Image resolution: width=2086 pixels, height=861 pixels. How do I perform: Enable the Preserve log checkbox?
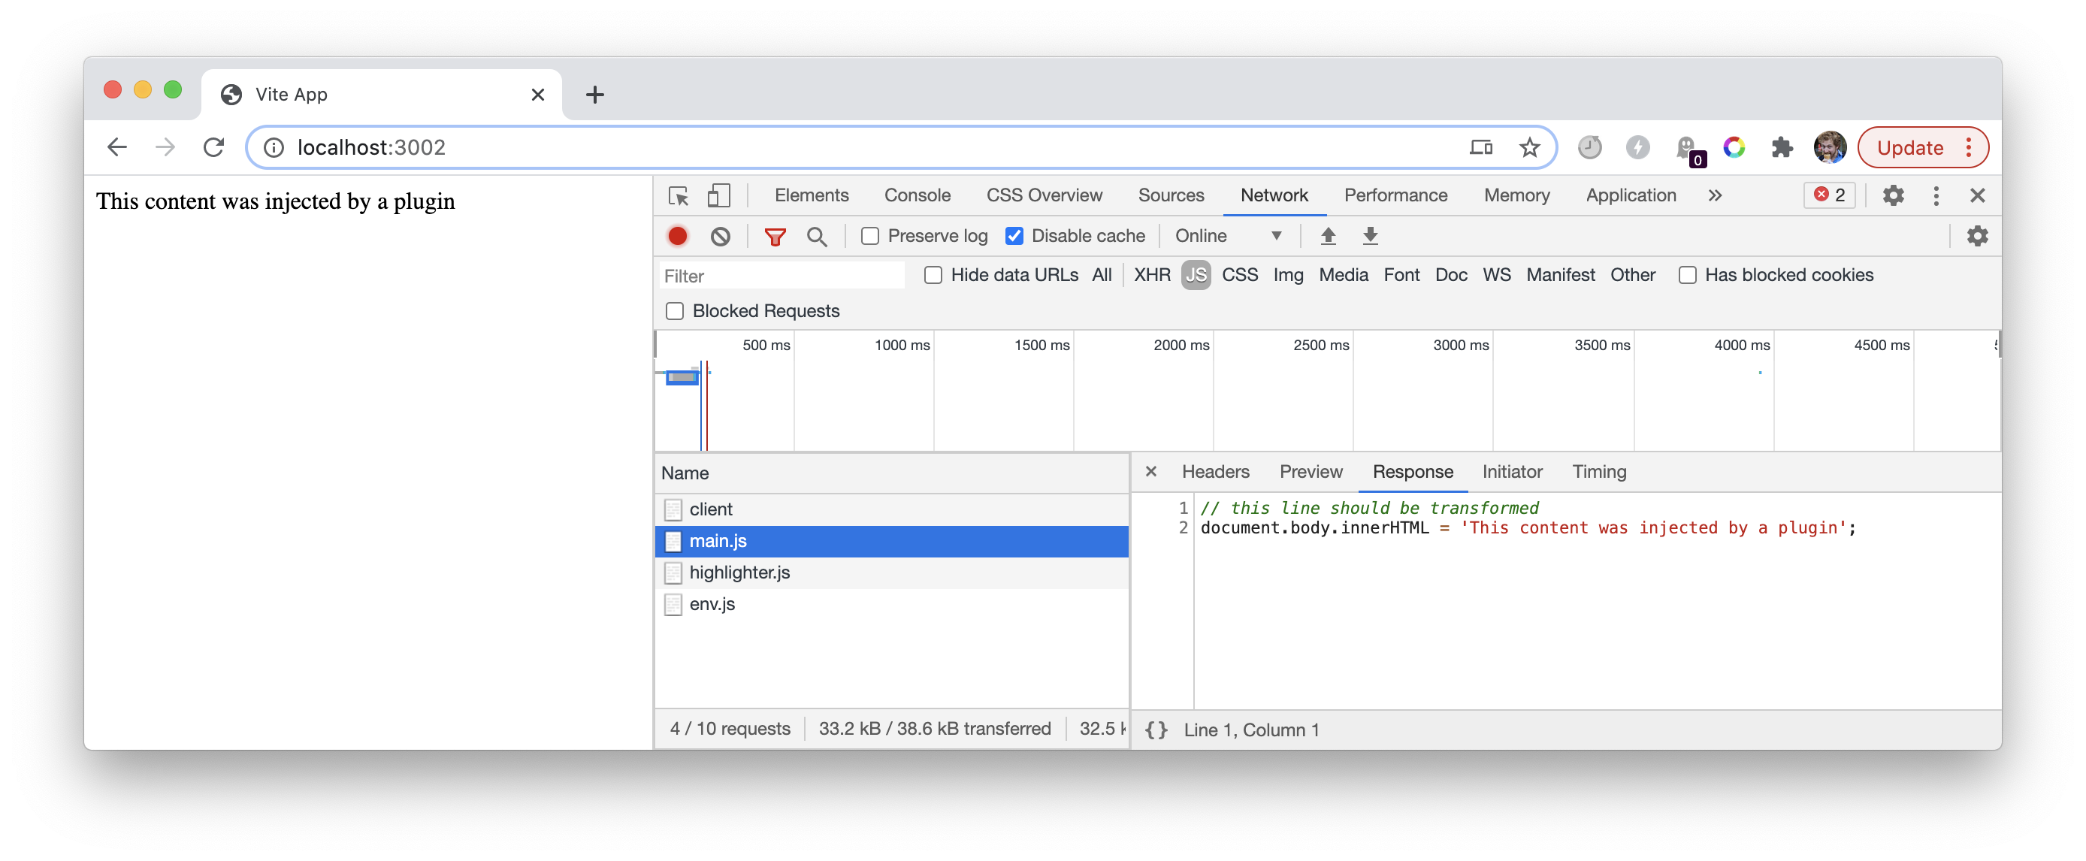pos(870,236)
